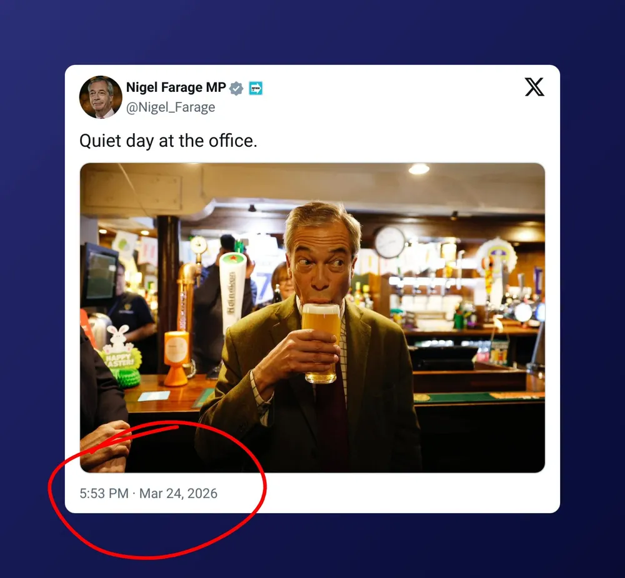Open the @Nigel_Farage handle link
This screenshot has width=625, height=578.
171,107
